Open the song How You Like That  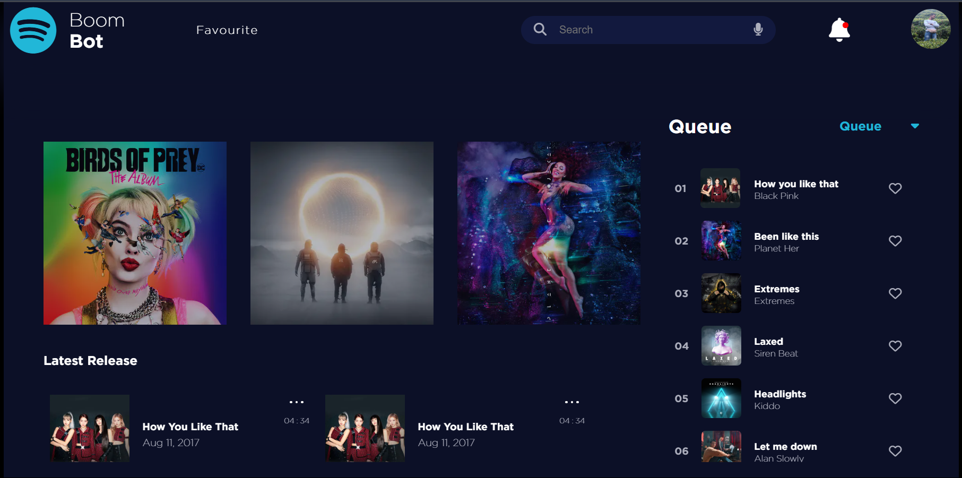coord(190,427)
